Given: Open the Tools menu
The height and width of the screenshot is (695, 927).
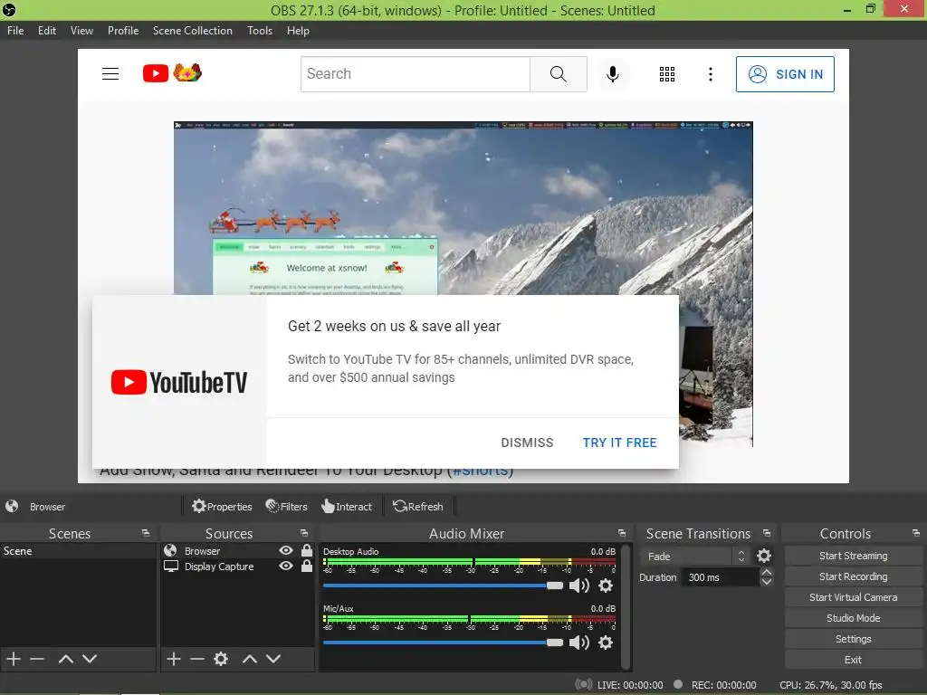Looking at the screenshot, I should [x=260, y=30].
